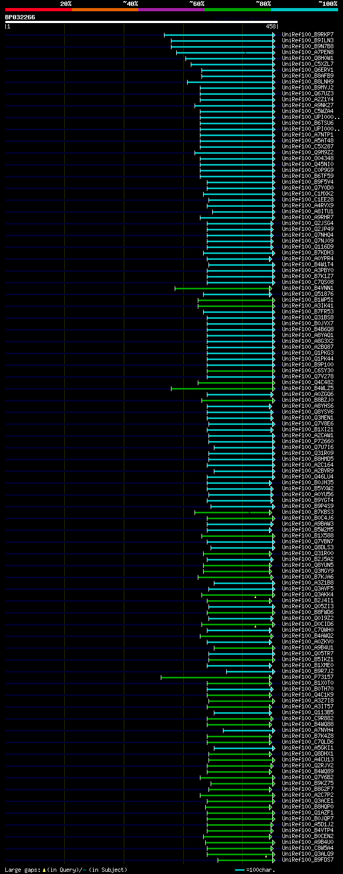Select label UniRef100_B4AWQ2
Image resolution: width=343 pixels, height=874 pixels.
pos(308,636)
